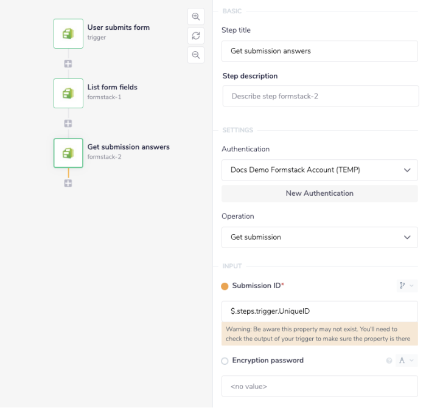This screenshot has height=408, width=426.
Task: Toggle the Submission ID orange radio indicator
Action: point(225,286)
